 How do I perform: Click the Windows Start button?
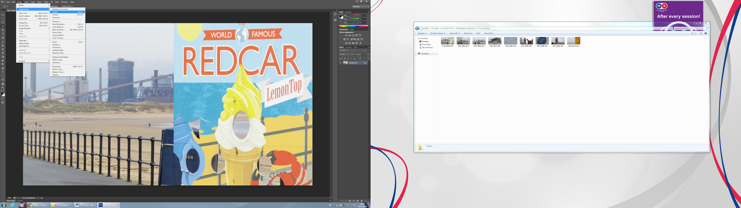point(4,205)
